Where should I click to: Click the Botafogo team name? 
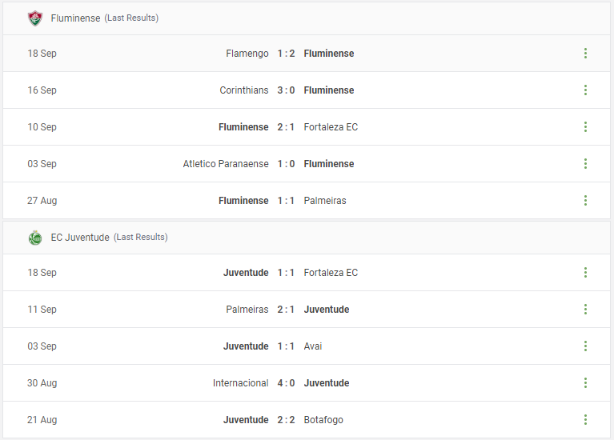coord(323,420)
